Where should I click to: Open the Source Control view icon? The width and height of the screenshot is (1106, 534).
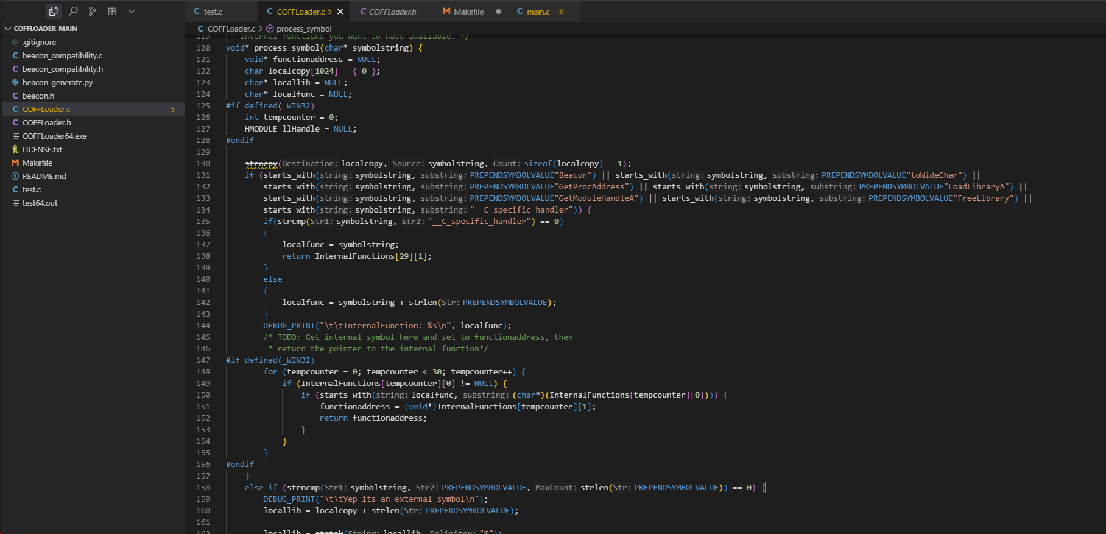point(93,11)
